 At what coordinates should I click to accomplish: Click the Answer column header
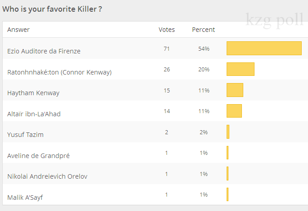18,30
